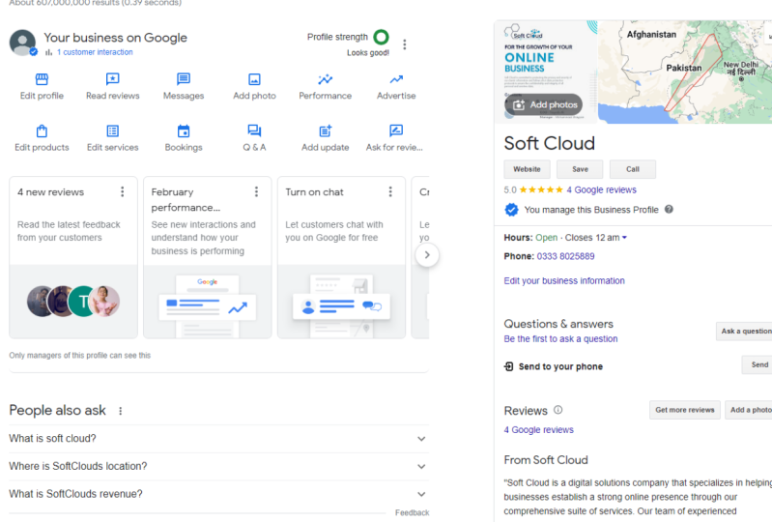Click Be the first to ask a question

click(560, 338)
